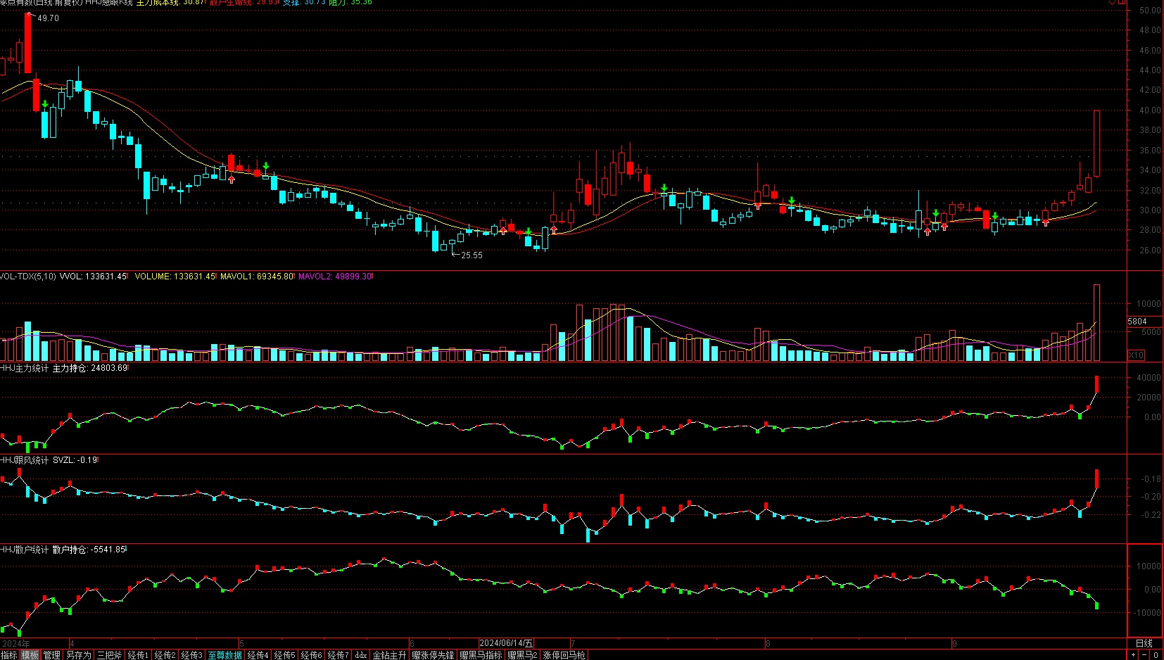Click the 主力持仓 indicator label
1164x660 pixels.
(90, 368)
